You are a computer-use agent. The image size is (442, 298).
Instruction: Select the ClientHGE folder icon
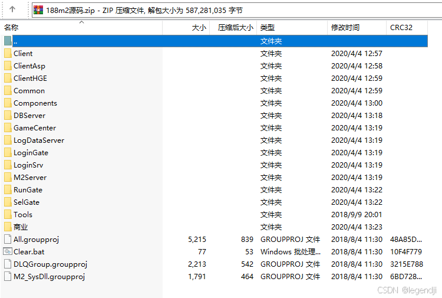(x=8, y=78)
